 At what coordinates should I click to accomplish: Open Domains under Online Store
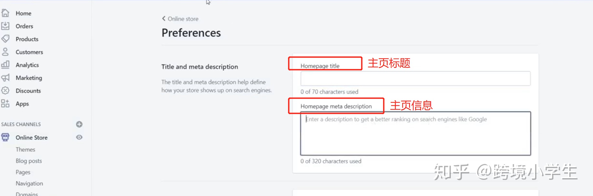point(27,194)
